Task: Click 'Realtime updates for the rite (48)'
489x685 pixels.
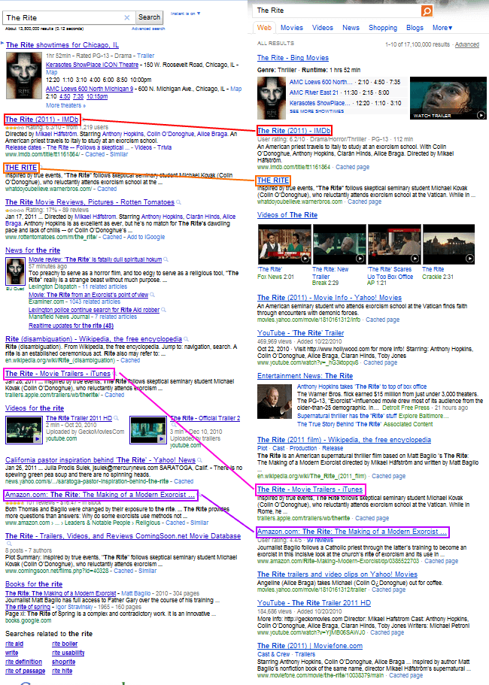Action: point(71,326)
